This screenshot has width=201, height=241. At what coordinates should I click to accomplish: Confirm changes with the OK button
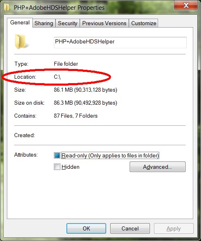tap(86, 228)
